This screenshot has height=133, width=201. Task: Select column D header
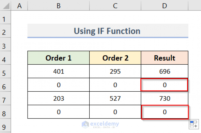point(165,5)
